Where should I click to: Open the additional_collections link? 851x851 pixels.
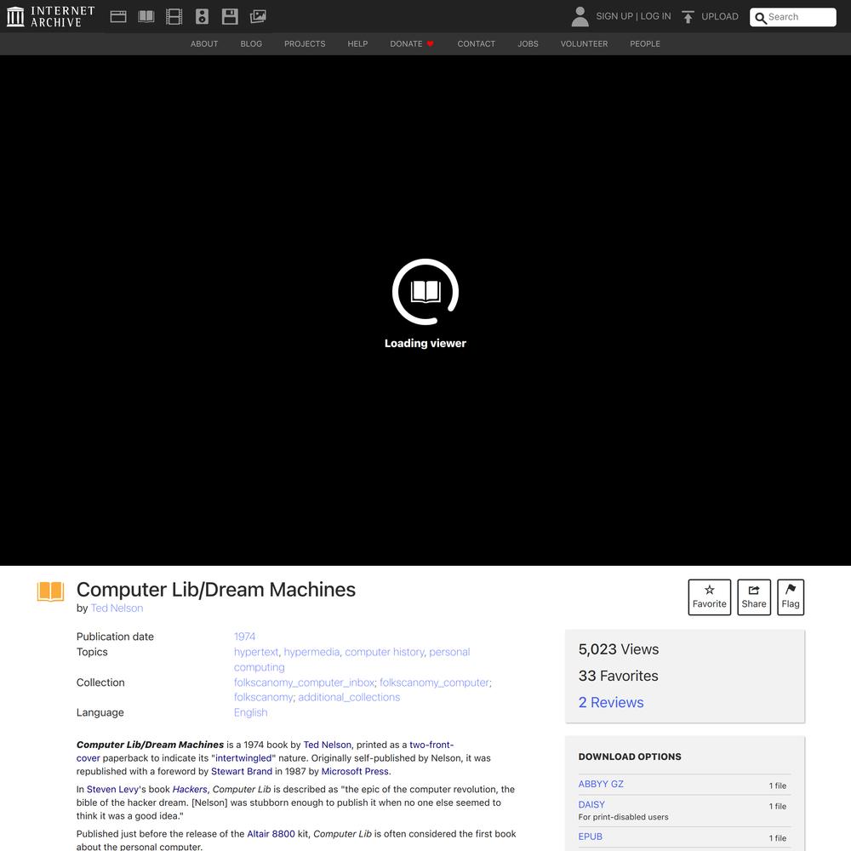point(349,698)
